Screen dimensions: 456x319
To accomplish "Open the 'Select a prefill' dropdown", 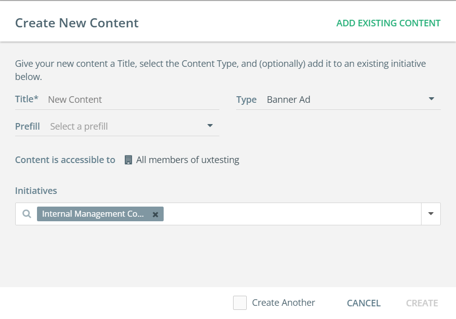I will pyautogui.click(x=127, y=127).
